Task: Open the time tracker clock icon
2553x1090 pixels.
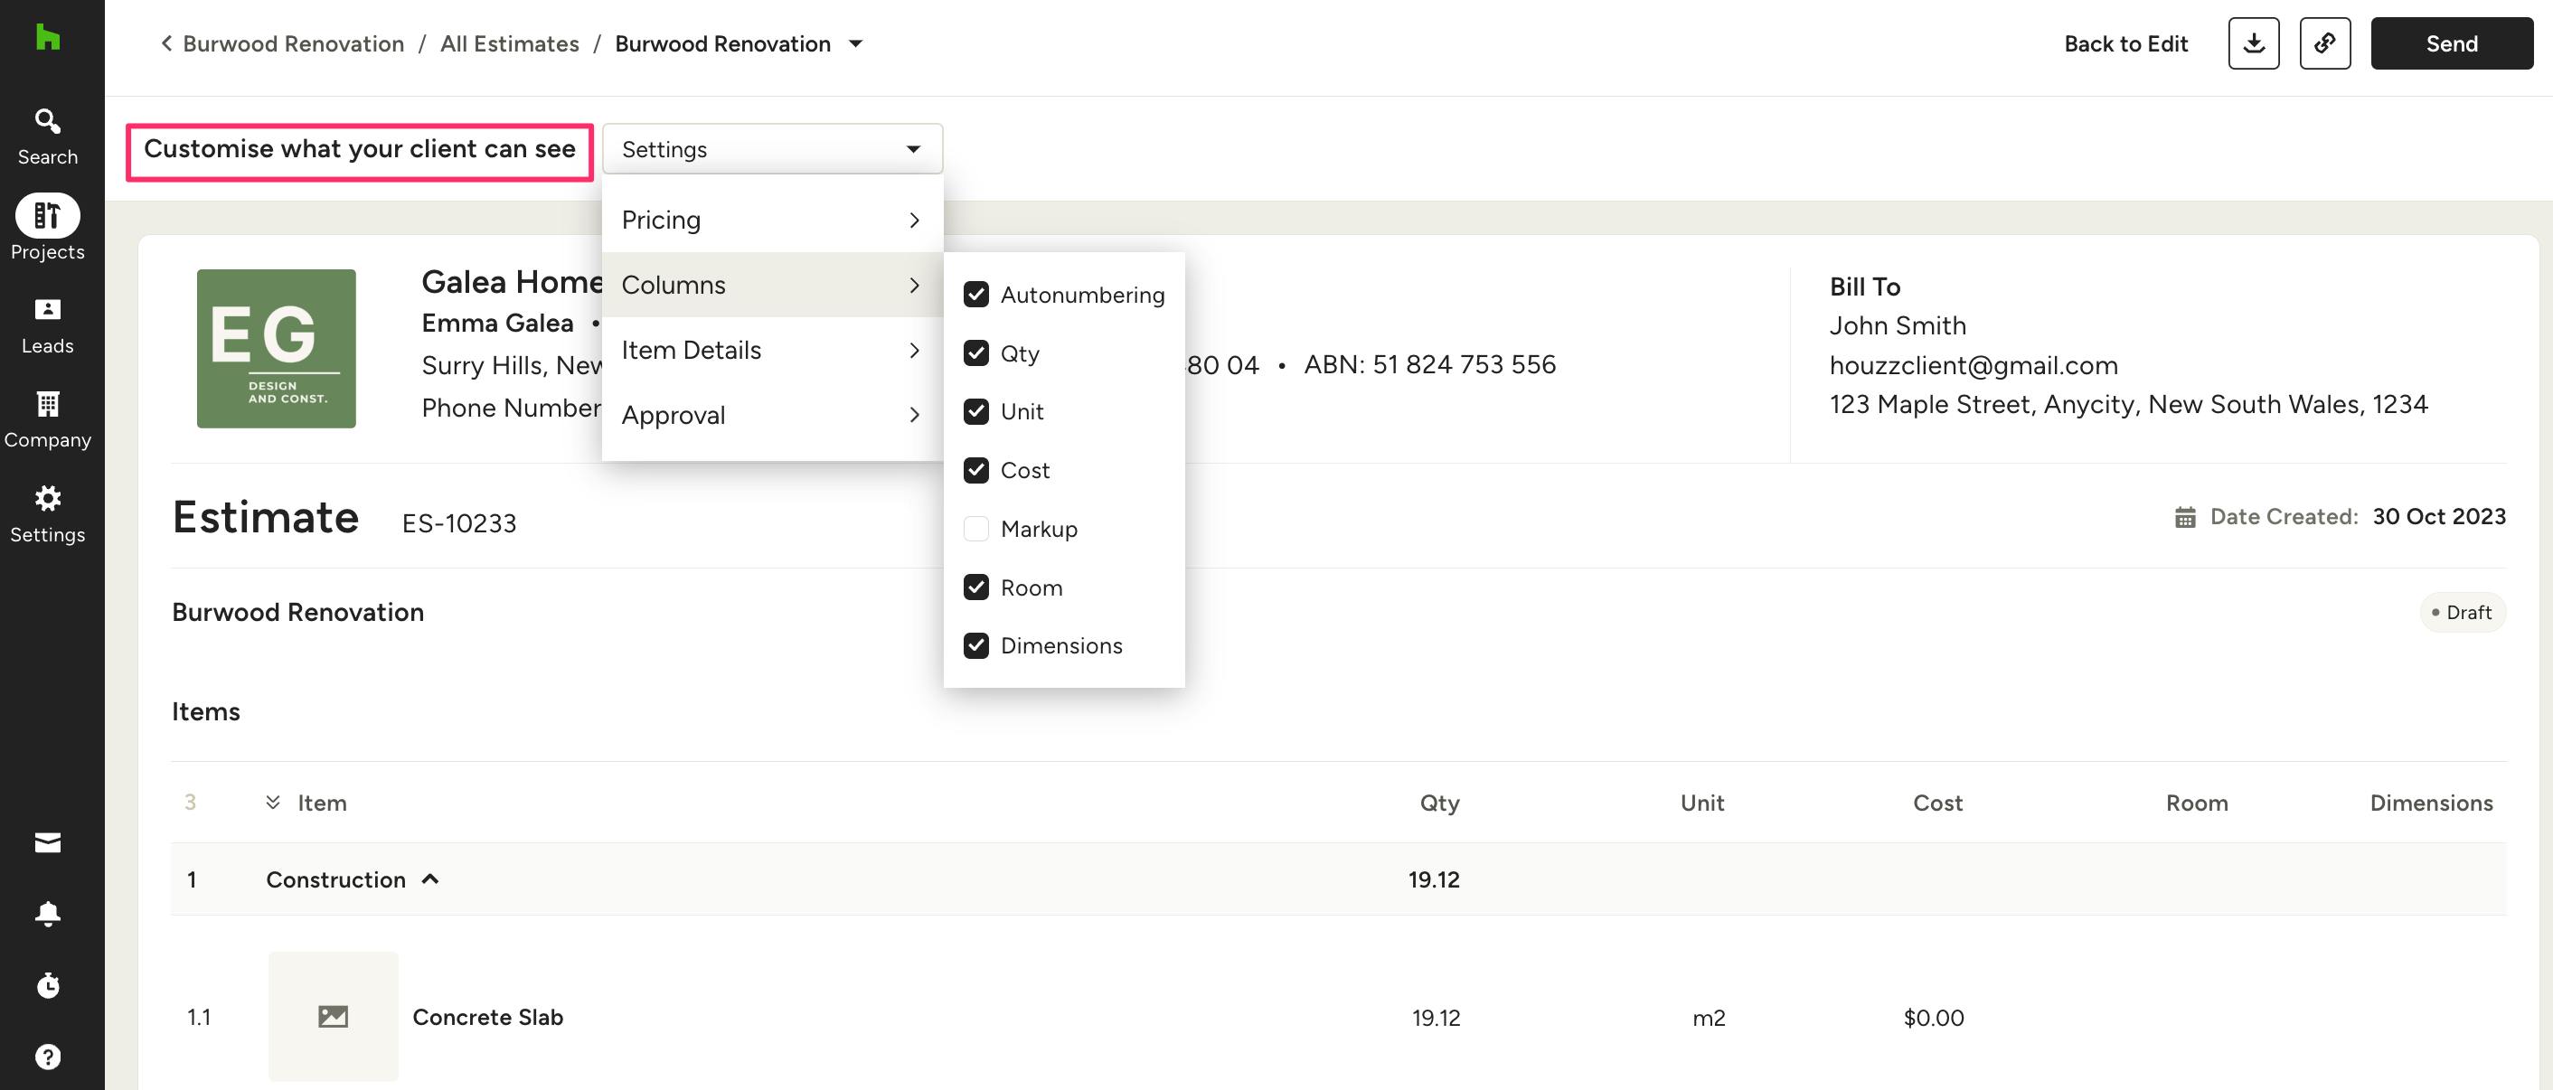Action: [48, 985]
